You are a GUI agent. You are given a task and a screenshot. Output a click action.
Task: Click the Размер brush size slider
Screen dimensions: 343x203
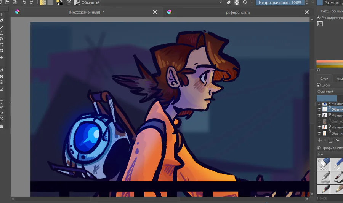click(330, 2)
